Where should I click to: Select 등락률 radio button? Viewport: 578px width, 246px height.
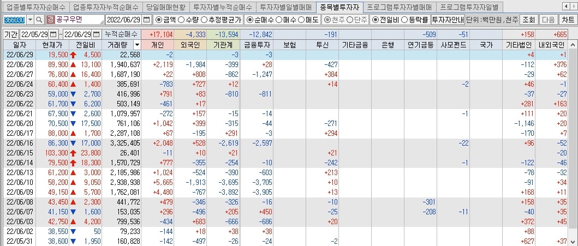pyautogui.click(x=404, y=20)
